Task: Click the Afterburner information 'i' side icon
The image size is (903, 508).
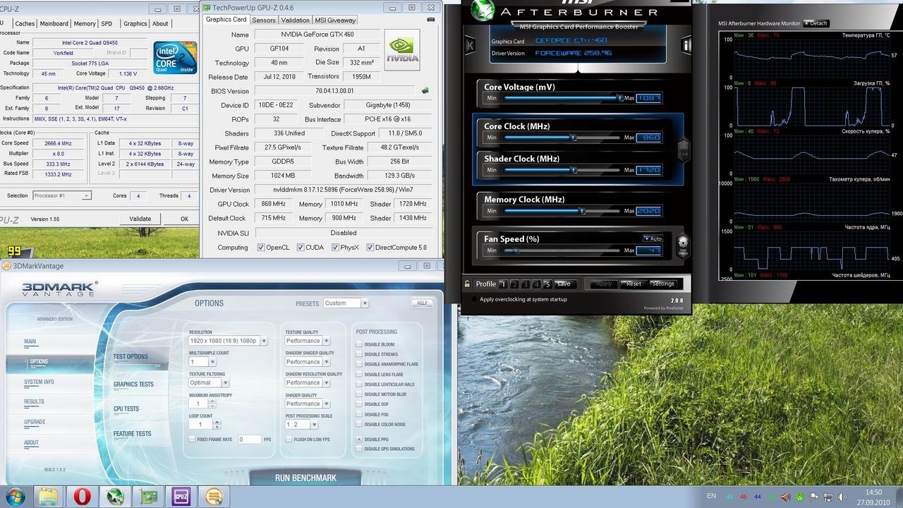Action: point(686,46)
